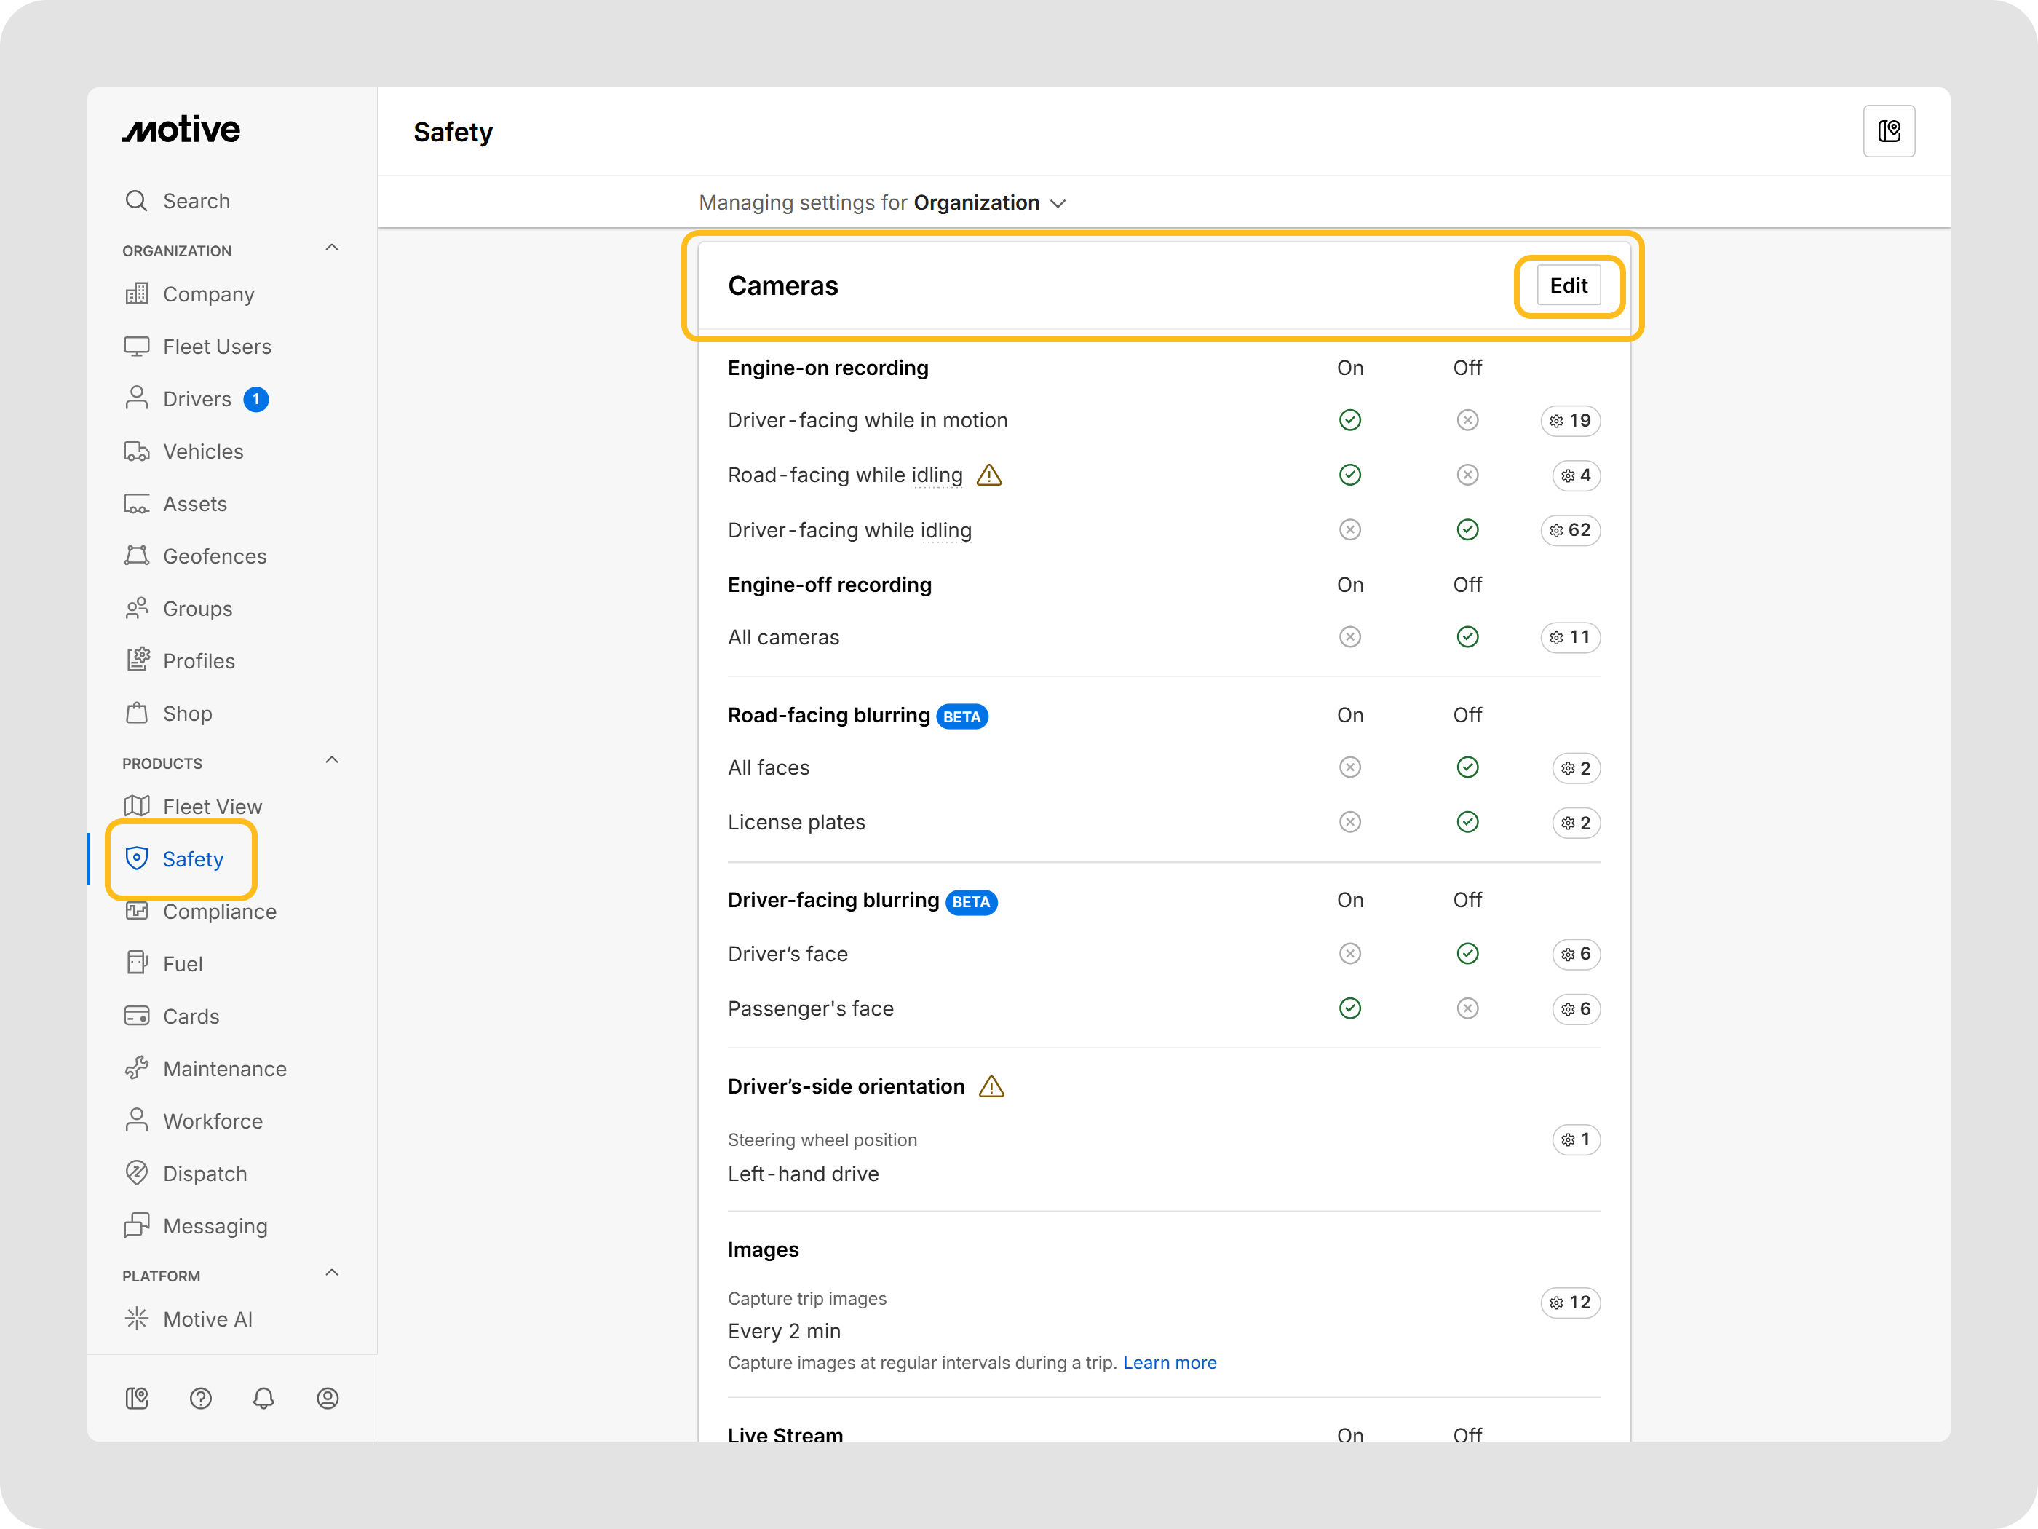The width and height of the screenshot is (2038, 1529).
Task: Click the BETA badge on Road-facing blurring
Action: click(x=962, y=716)
